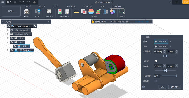Click the 方向 1 選択済み selector
The height and width of the screenshot is (98, 189).
point(161,46)
